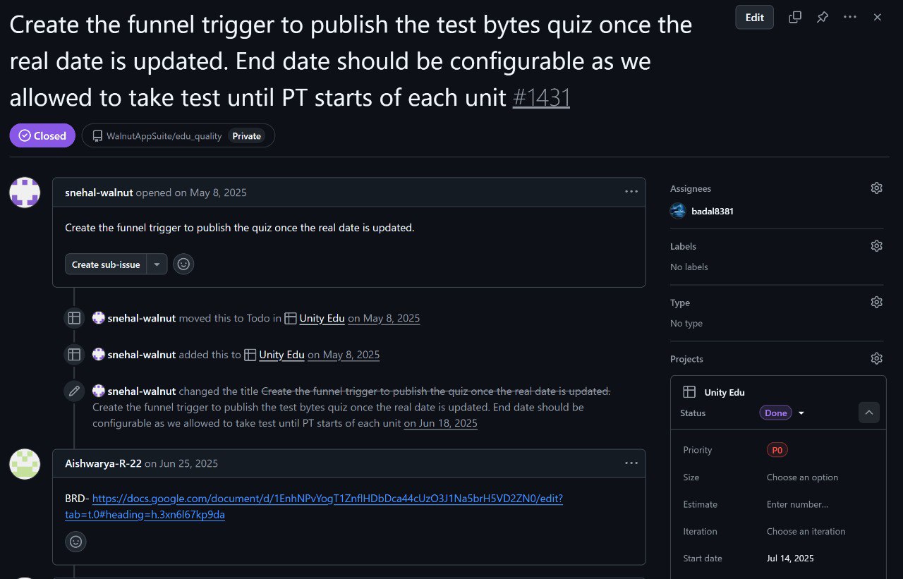Screen dimensions: 903x579
Task: Open Projects settings gear
Action: point(876,358)
